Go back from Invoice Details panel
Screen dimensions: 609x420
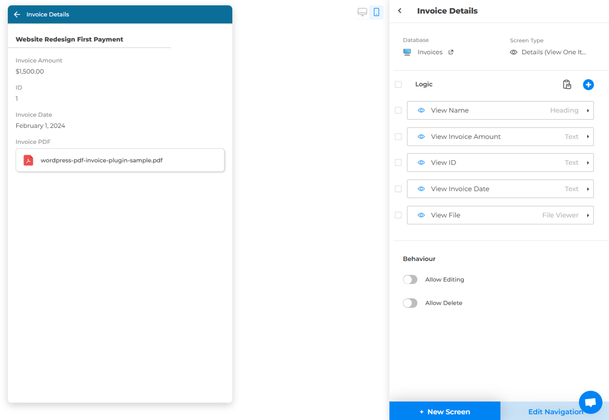[x=400, y=11]
